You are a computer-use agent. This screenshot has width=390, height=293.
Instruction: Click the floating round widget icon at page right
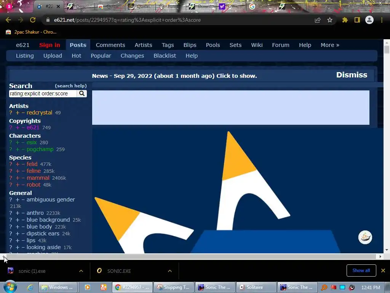[365, 237]
